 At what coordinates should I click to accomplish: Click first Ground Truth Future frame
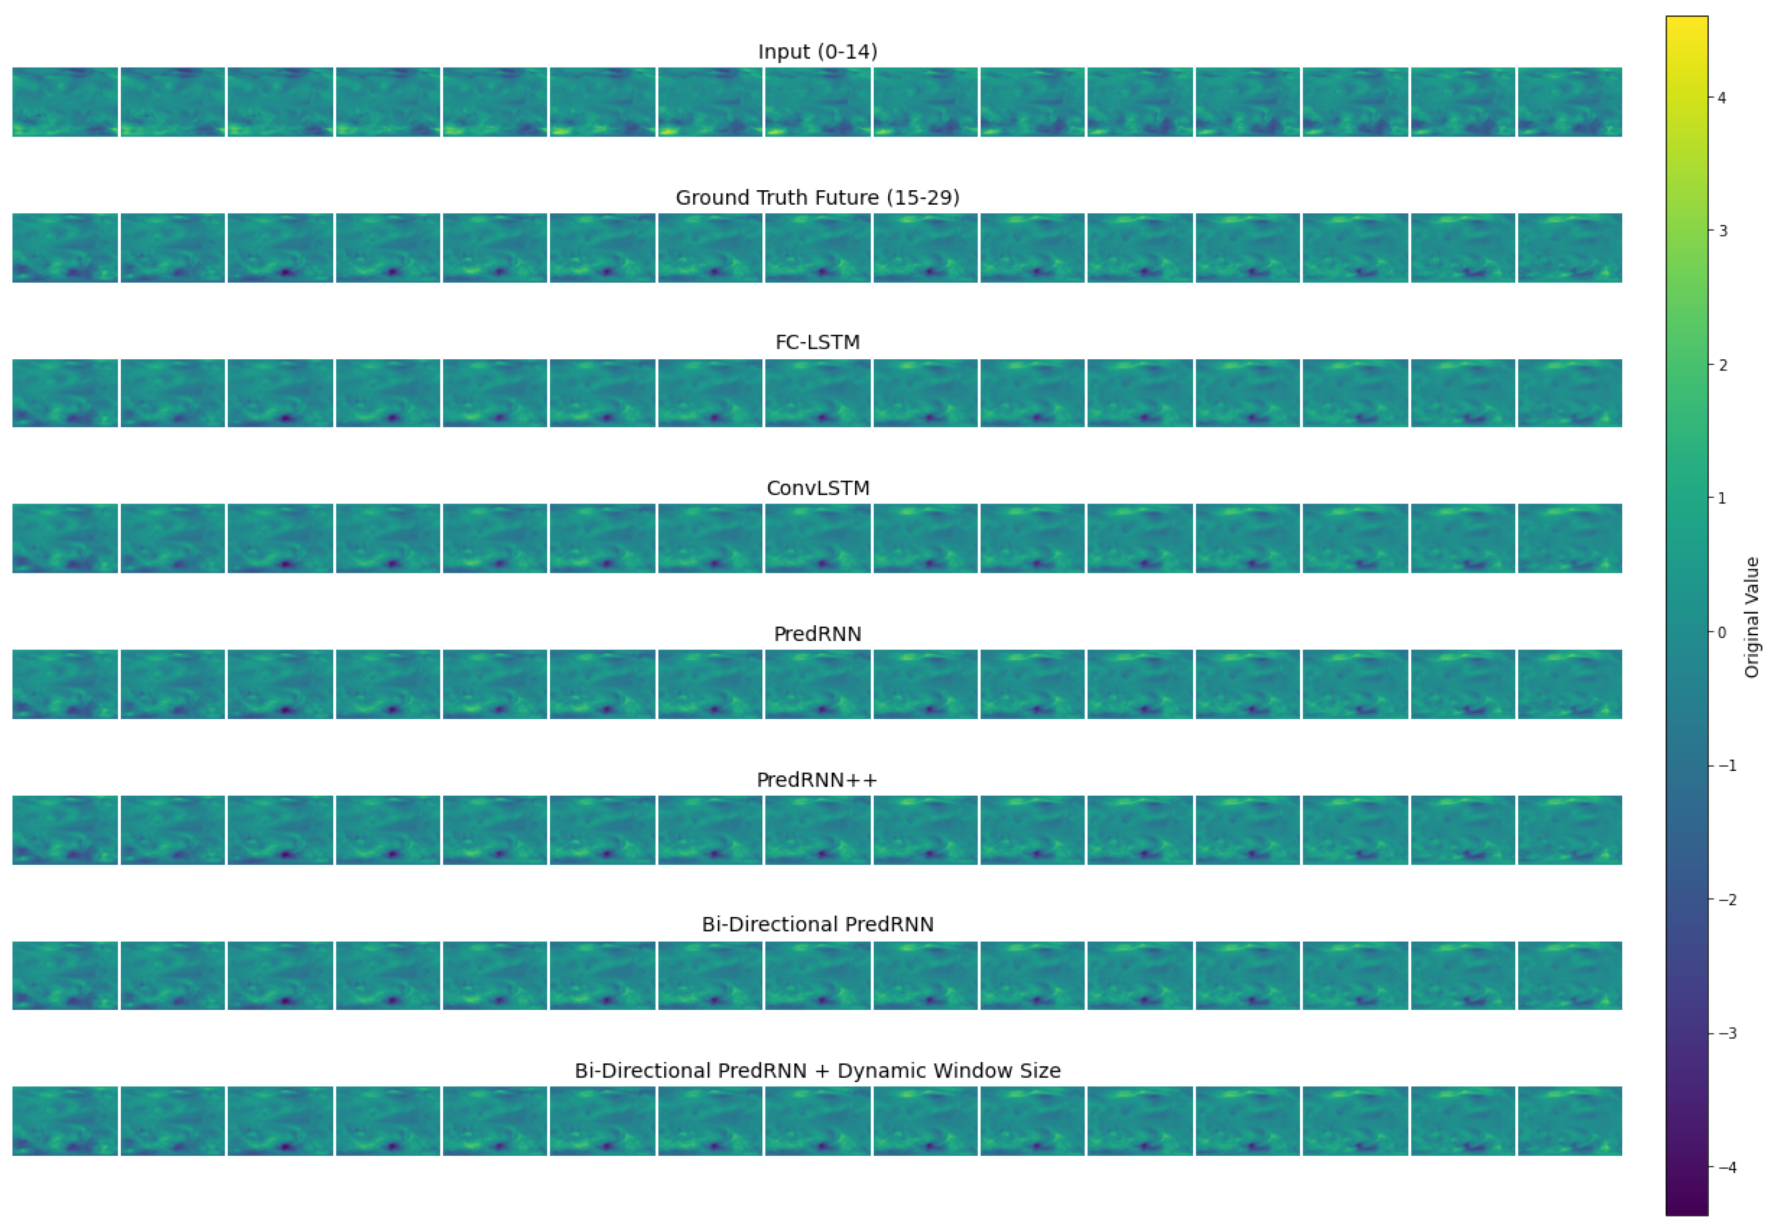(x=64, y=248)
